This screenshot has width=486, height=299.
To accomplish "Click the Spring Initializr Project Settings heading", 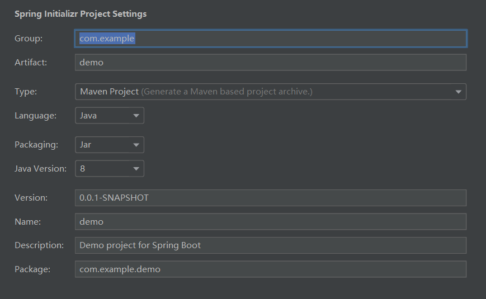I will coord(81,14).
